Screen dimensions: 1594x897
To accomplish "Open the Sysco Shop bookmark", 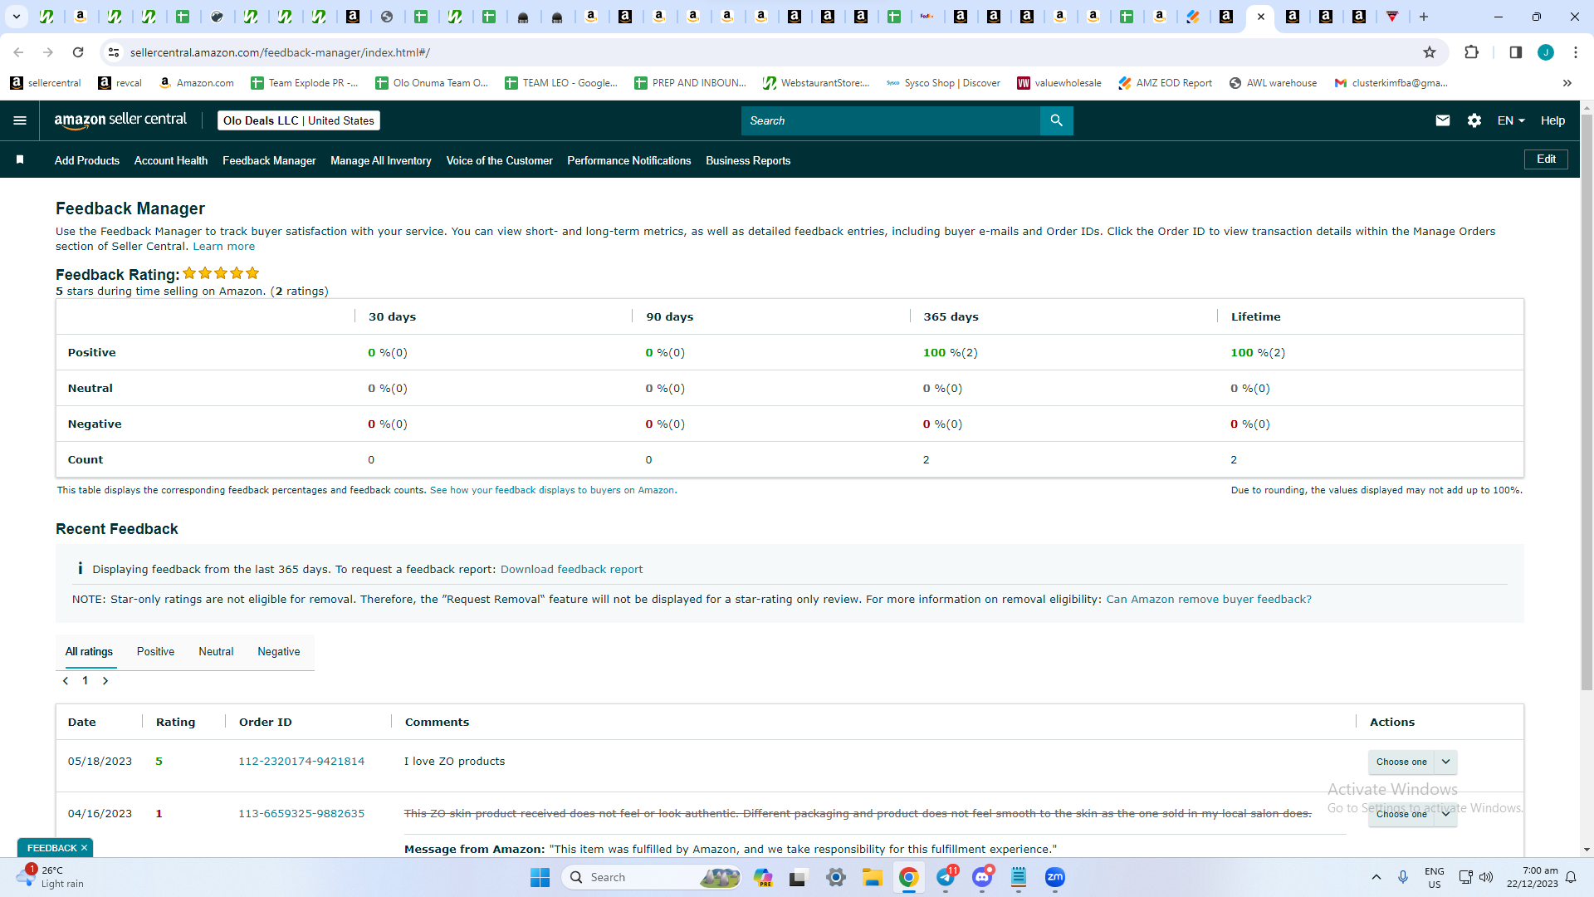I will 943,83.
